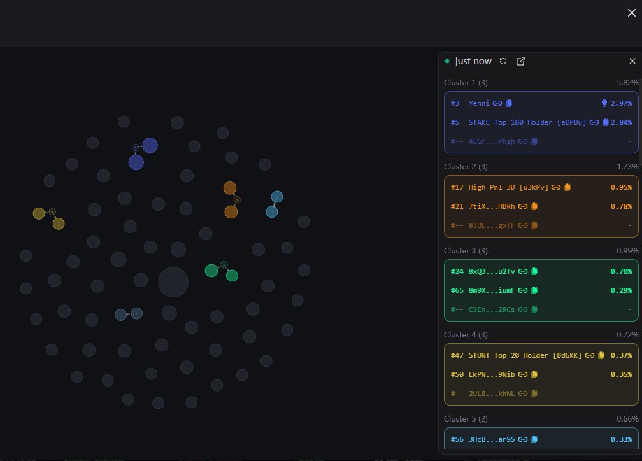This screenshot has width=642, height=461.
Task: Open link icon for 3HcB...ar95
Action: [523, 440]
